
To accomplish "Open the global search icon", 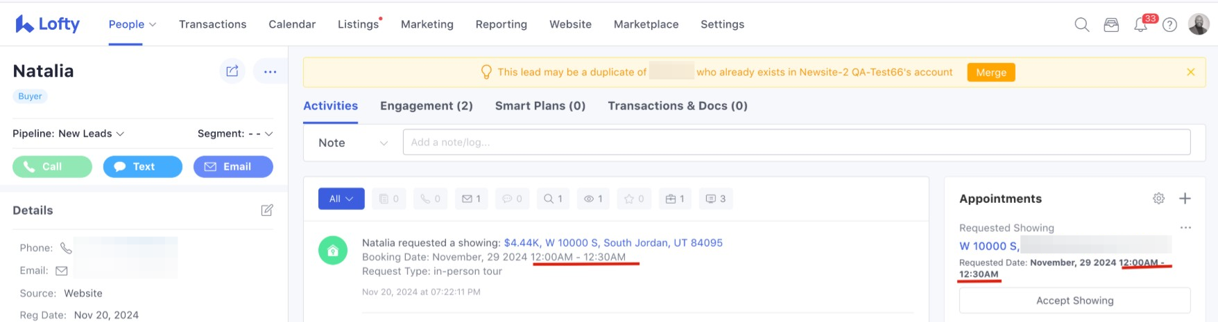I will (x=1081, y=25).
